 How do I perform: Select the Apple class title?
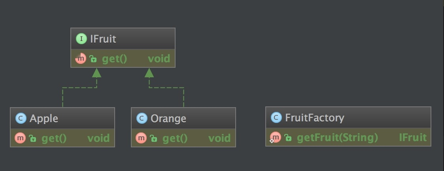tap(44, 118)
